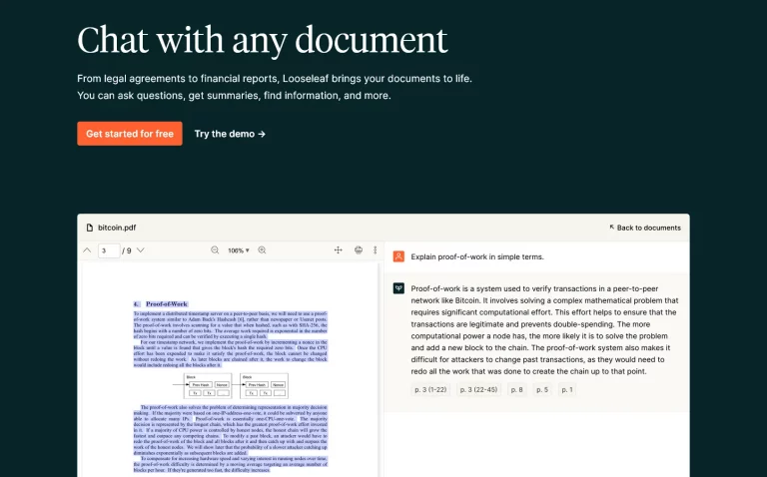Open citation p. 3 (1-22)
The width and height of the screenshot is (767, 477).
430,389
